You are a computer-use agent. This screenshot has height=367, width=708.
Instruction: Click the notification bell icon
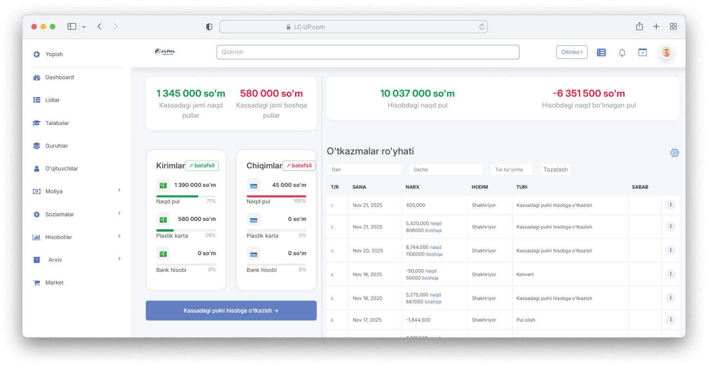[622, 52]
